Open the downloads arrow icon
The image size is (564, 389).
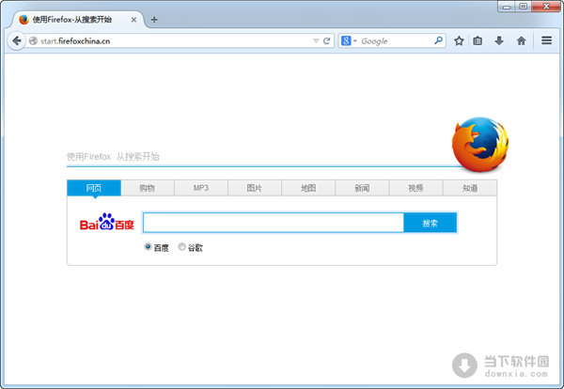coord(499,41)
